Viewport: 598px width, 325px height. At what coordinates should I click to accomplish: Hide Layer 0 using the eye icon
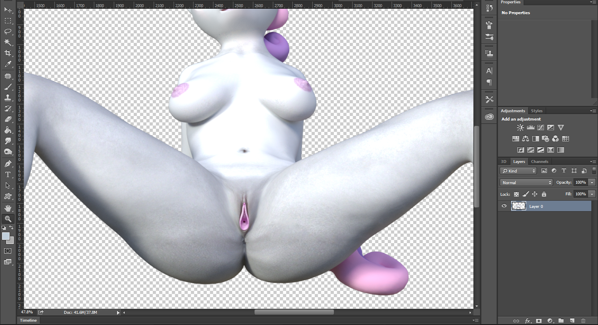(504, 206)
